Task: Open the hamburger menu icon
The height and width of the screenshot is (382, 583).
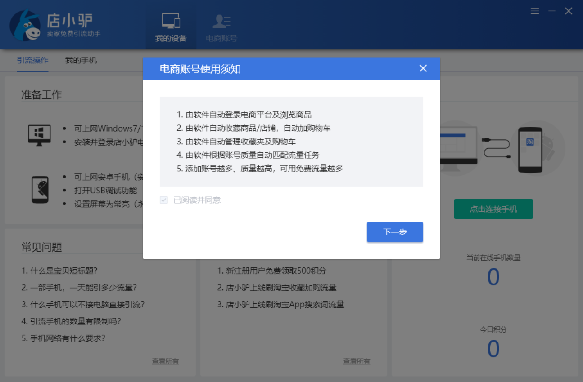Action: 535,11
